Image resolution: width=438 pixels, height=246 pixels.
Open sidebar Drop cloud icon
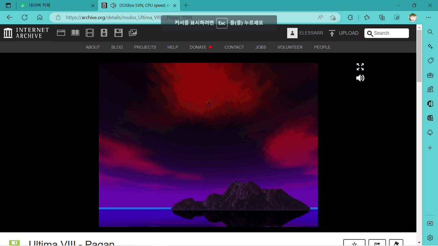430,132
